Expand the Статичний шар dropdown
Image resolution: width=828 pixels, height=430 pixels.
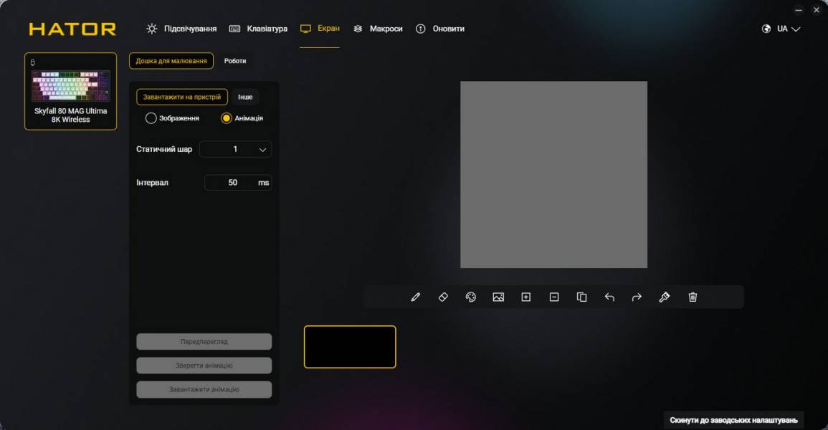tap(235, 149)
